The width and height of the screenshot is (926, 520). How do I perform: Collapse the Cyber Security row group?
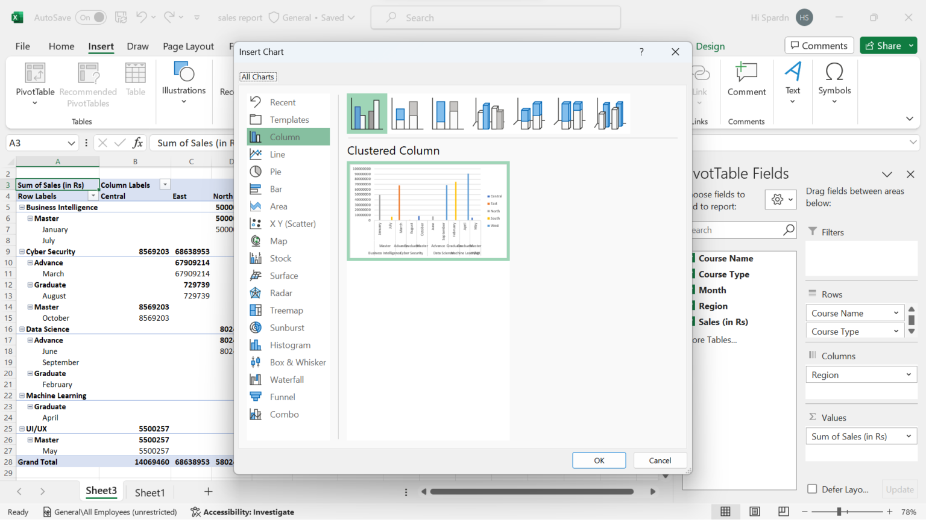21,251
